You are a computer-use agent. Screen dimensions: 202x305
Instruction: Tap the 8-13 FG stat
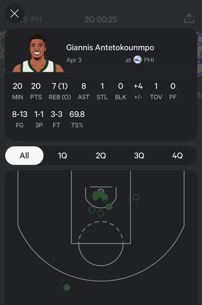20,119
